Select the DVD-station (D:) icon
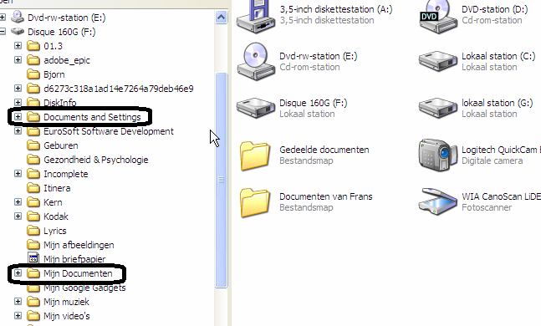The height and width of the screenshot is (326, 541). pyautogui.click(x=437, y=16)
